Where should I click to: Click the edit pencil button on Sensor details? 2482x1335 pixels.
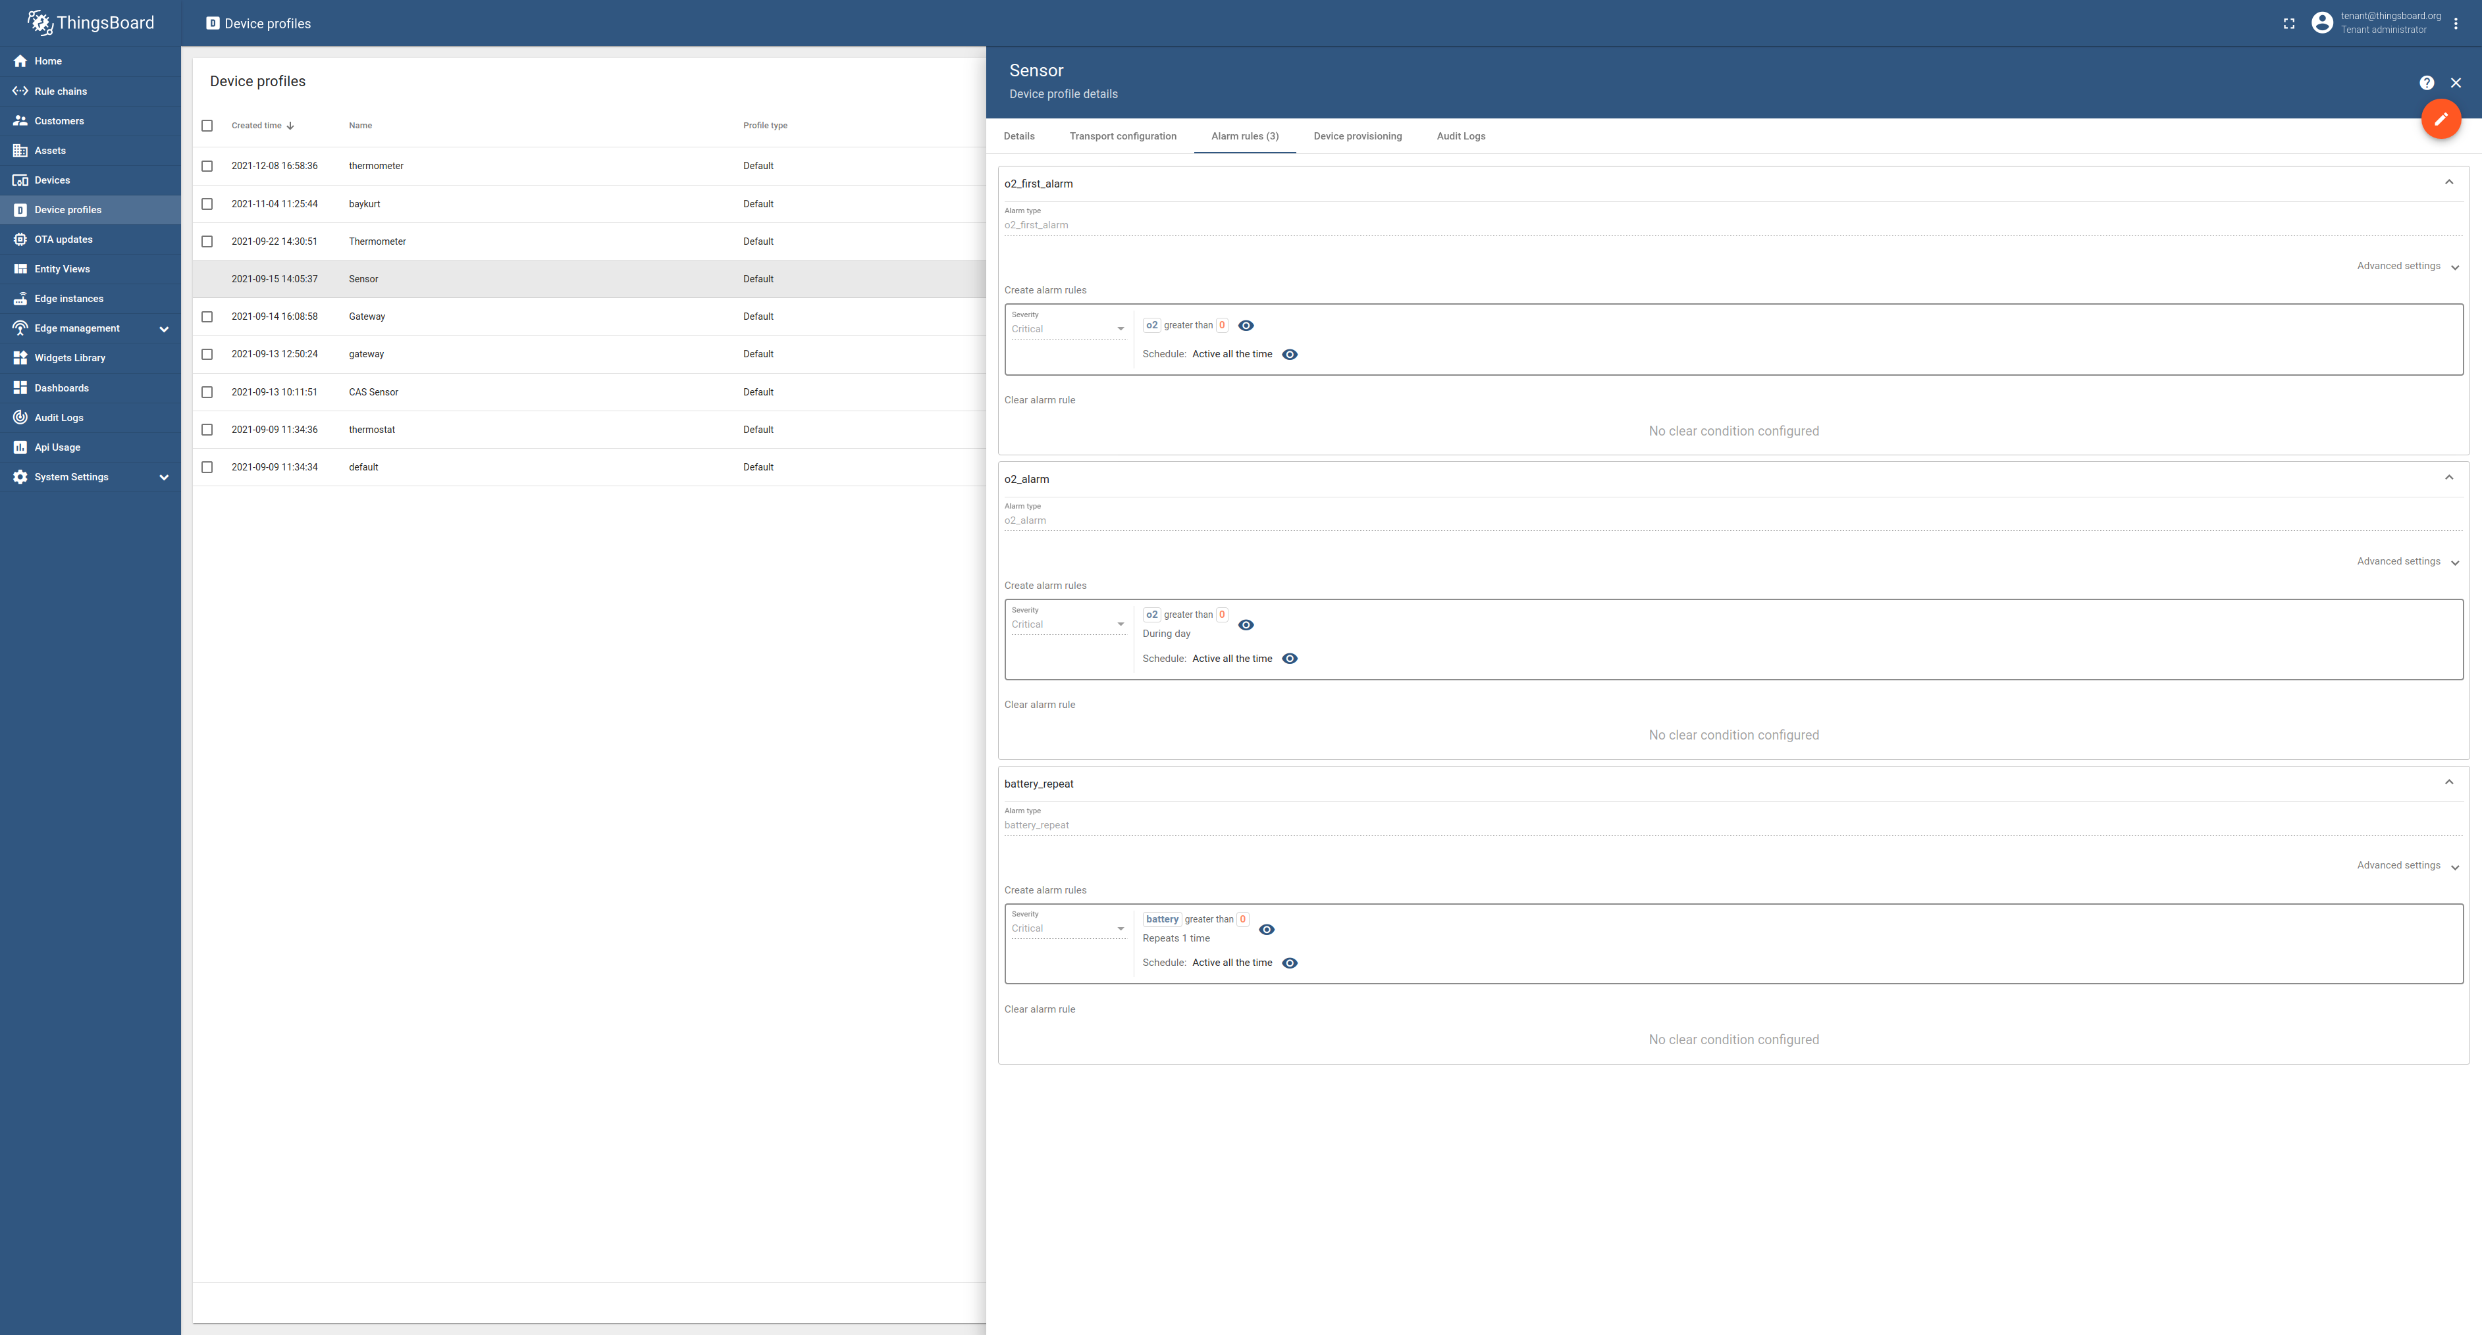[2442, 118]
